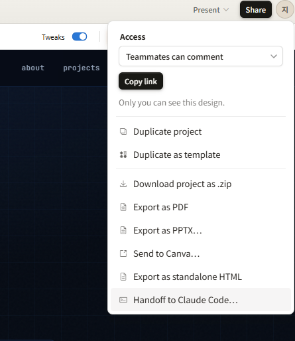Click the Copy link button
The height and width of the screenshot is (341, 295).
click(x=141, y=81)
